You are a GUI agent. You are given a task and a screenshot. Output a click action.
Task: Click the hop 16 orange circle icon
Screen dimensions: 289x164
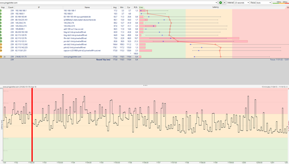point(1,57)
